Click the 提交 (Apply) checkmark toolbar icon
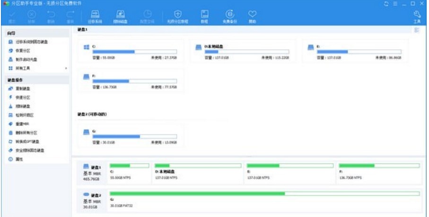This screenshot has width=429, height=217. (12, 17)
